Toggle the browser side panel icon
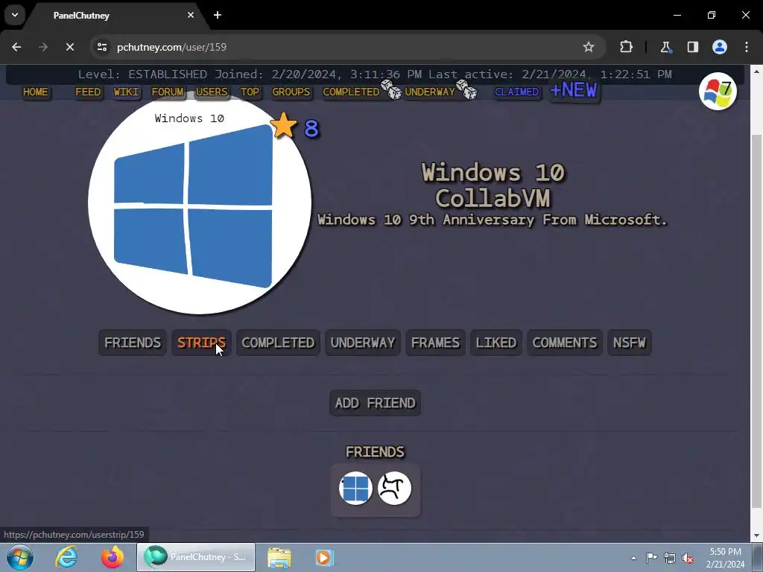The image size is (763, 572). click(x=692, y=47)
